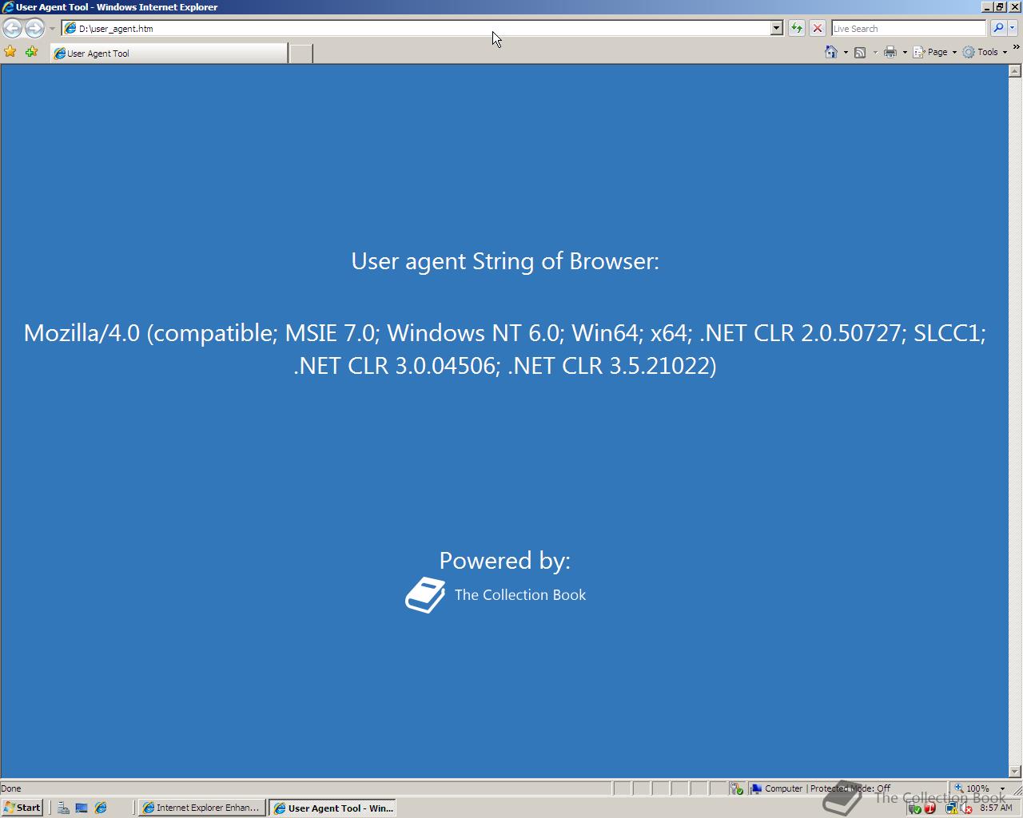Click the scrollbar up arrow
The image size is (1023, 818).
[1015, 71]
